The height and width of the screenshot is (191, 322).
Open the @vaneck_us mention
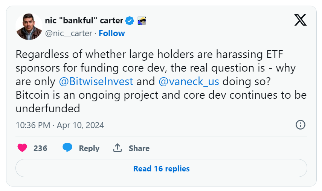[189, 81]
